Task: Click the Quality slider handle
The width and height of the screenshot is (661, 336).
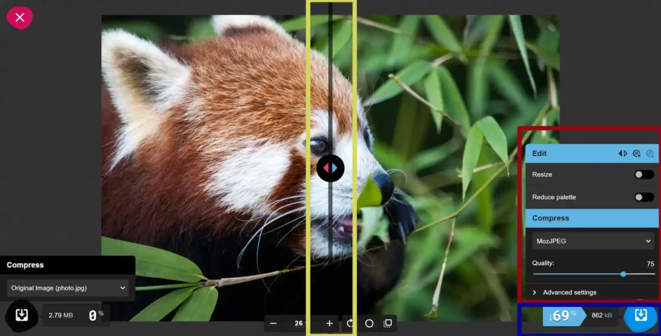Action: [623, 274]
